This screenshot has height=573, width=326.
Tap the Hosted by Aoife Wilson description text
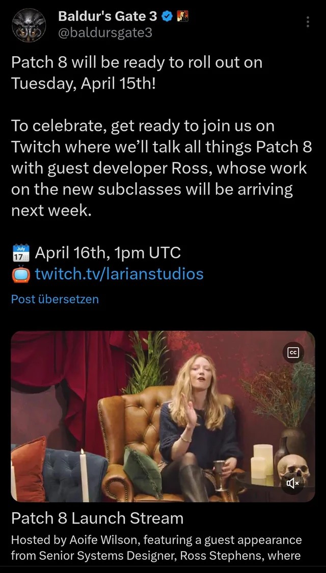pos(156,548)
